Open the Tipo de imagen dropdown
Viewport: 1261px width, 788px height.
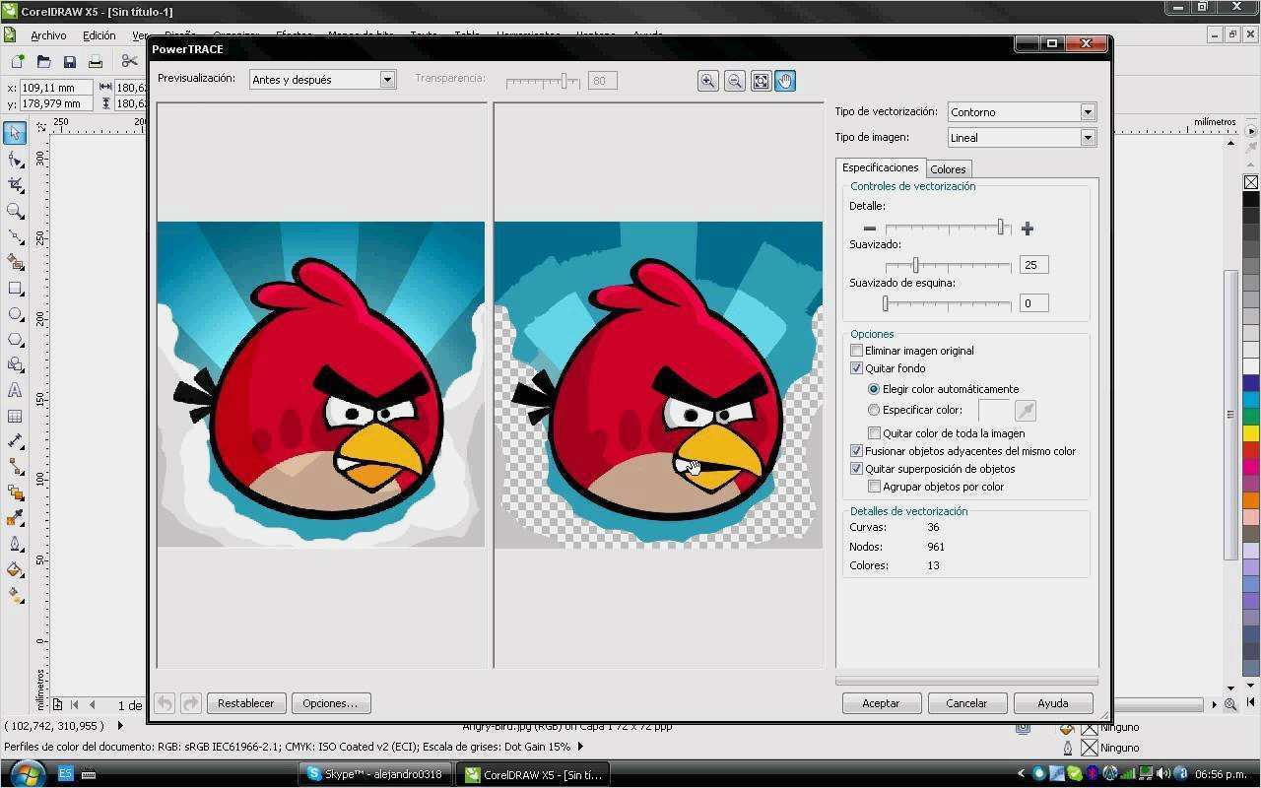(x=1022, y=138)
